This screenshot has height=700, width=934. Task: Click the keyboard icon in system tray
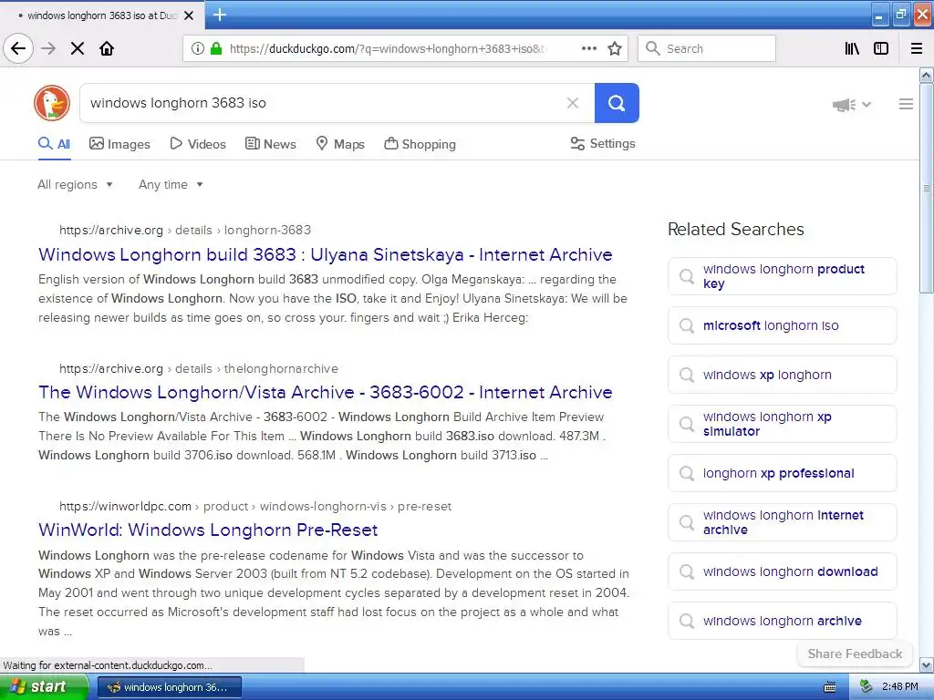click(829, 687)
